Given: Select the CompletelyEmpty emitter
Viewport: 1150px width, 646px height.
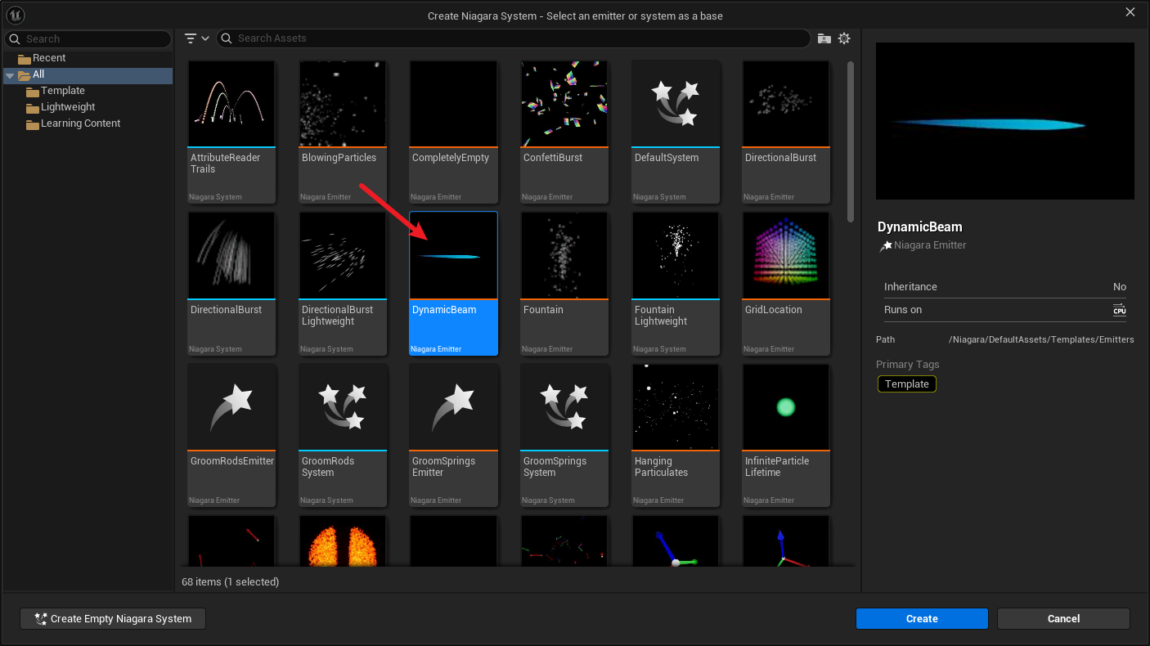Looking at the screenshot, I should pyautogui.click(x=453, y=131).
